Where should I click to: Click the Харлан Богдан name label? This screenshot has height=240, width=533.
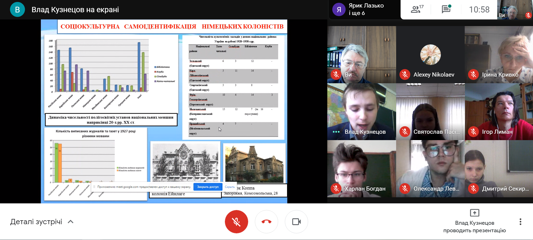coord(365,189)
